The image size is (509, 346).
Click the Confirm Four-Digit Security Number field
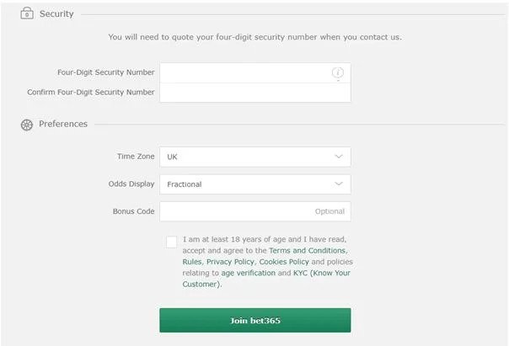pos(254,93)
